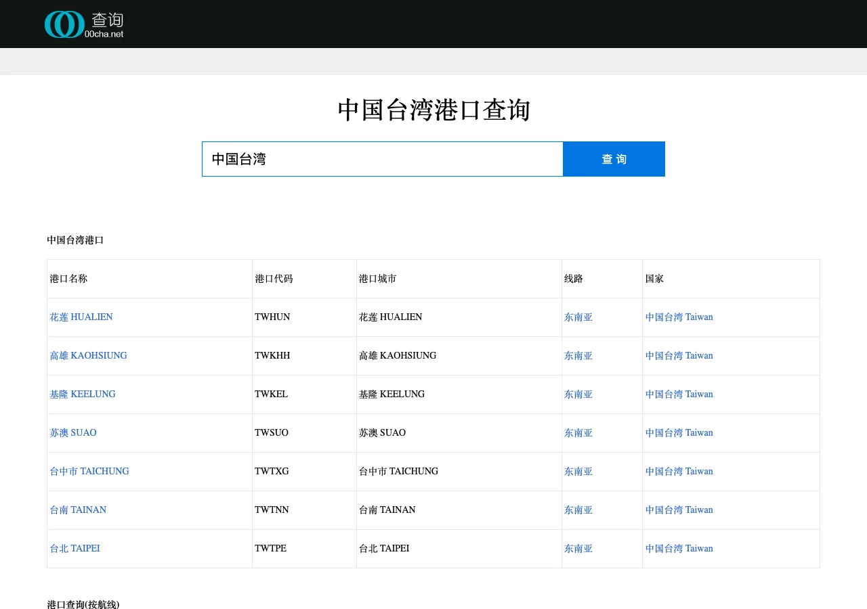Open the 苏澳 SUAO port link

[73, 432]
